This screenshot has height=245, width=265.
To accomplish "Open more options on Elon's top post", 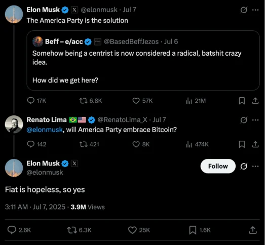I will tap(255, 10).
